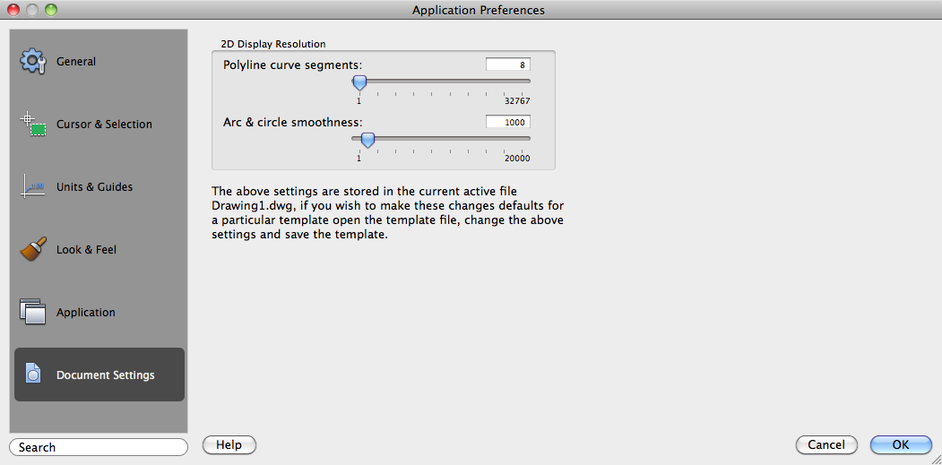Image resolution: width=942 pixels, height=465 pixels.
Task: Close the Application Preferences window
Action: pyautogui.click(x=14, y=10)
